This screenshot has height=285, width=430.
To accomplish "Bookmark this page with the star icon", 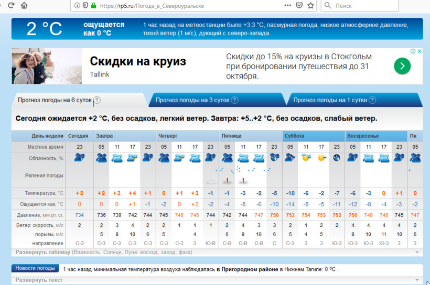I will point(311,6).
